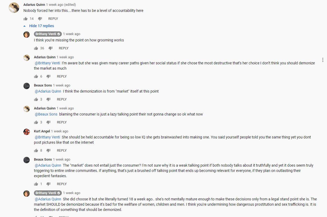
Task: Dislike Brittany Venti's grooming reply
Action: [51, 48]
